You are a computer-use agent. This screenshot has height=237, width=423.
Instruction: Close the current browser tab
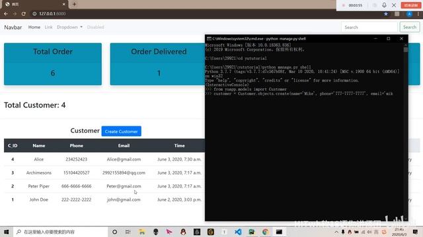63,4
